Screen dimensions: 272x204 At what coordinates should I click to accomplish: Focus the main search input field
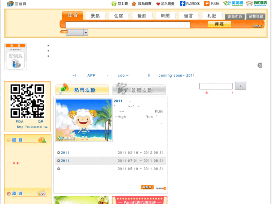[x=128, y=25]
